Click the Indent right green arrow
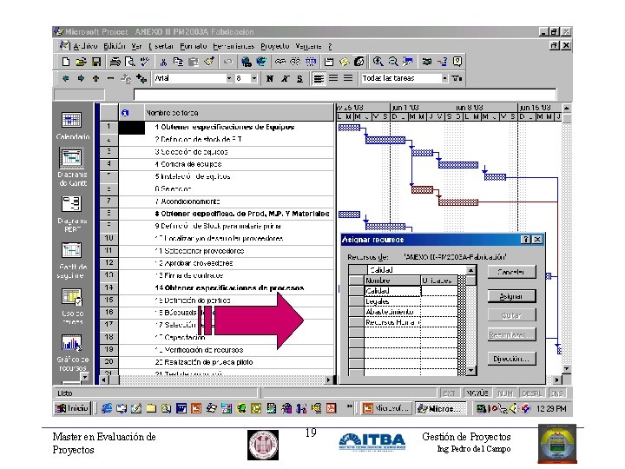Screen dimensions: 625x469 81,78
